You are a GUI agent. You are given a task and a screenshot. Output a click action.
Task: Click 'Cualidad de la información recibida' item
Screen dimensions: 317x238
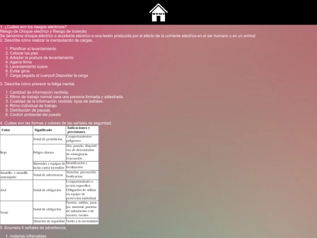pos(56,101)
